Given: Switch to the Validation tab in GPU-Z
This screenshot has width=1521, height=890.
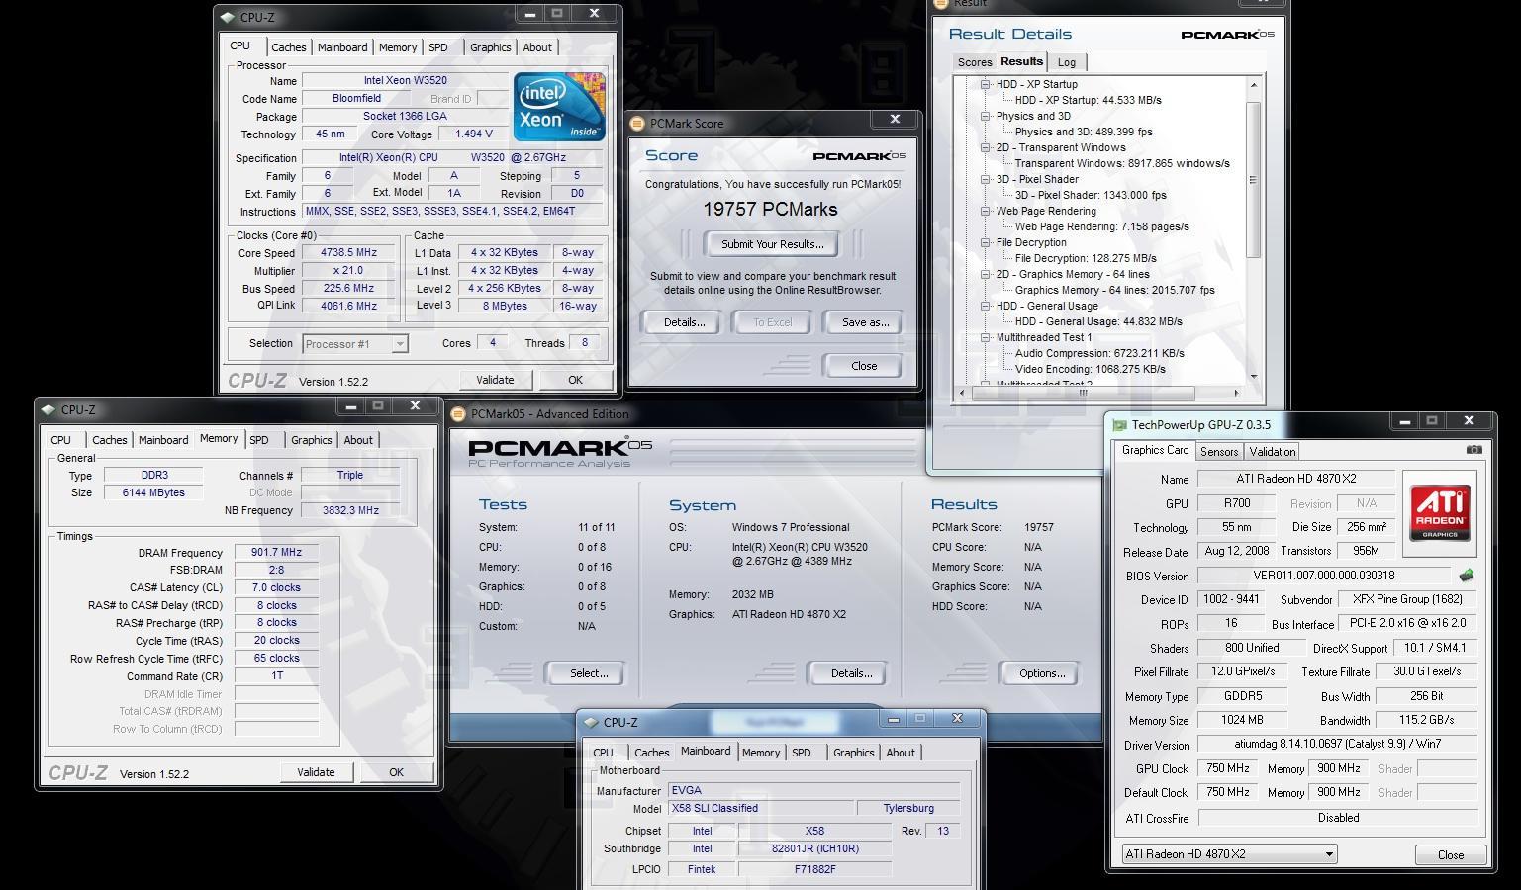Looking at the screenshot, I should pyautogui.click(x=1273, y=451).
